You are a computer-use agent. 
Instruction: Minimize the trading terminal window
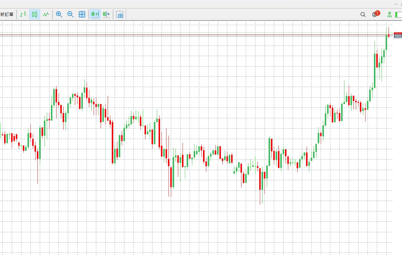click(396, 4)
